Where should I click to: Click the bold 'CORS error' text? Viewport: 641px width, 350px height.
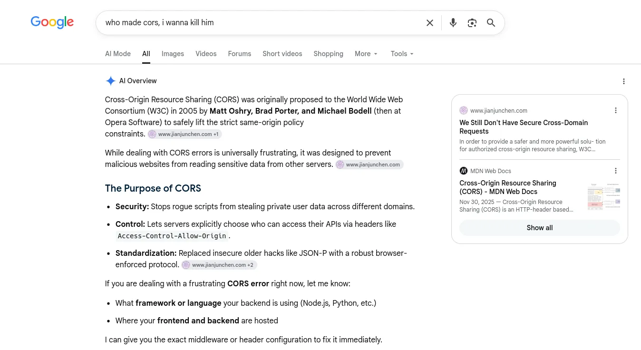point(248,283)
